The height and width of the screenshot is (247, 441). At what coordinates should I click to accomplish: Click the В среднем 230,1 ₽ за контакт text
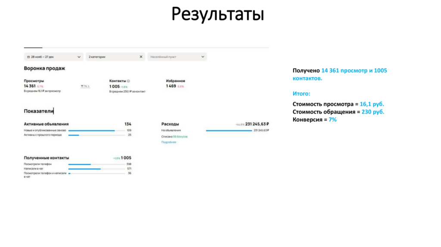pyautogui.click(x=127, y=92)
